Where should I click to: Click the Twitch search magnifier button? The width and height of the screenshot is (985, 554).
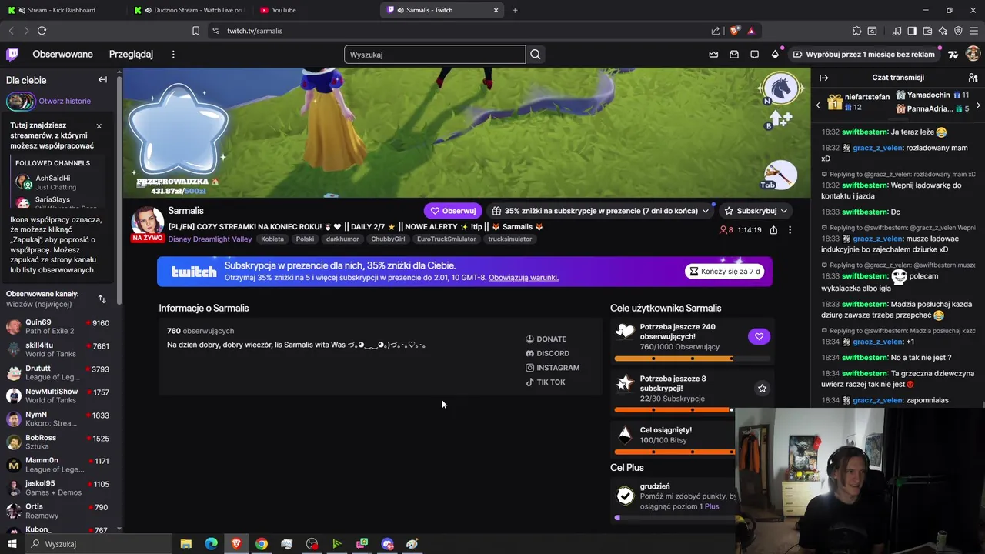(x=536, y=55)
